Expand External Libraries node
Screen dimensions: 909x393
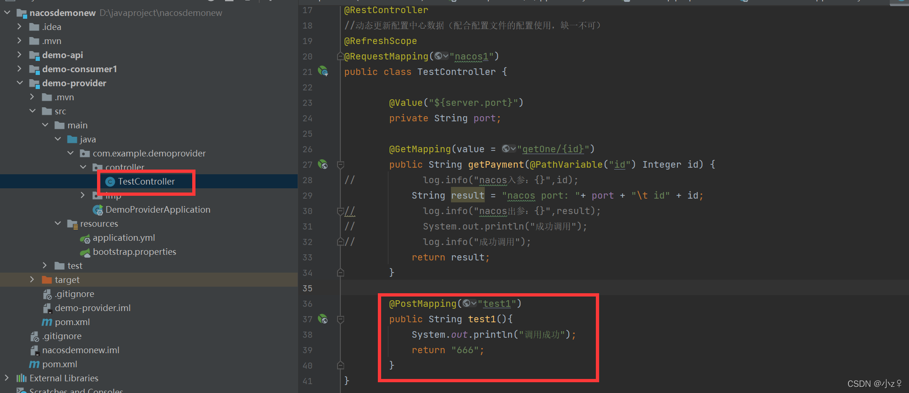click(x=7, y=378)
